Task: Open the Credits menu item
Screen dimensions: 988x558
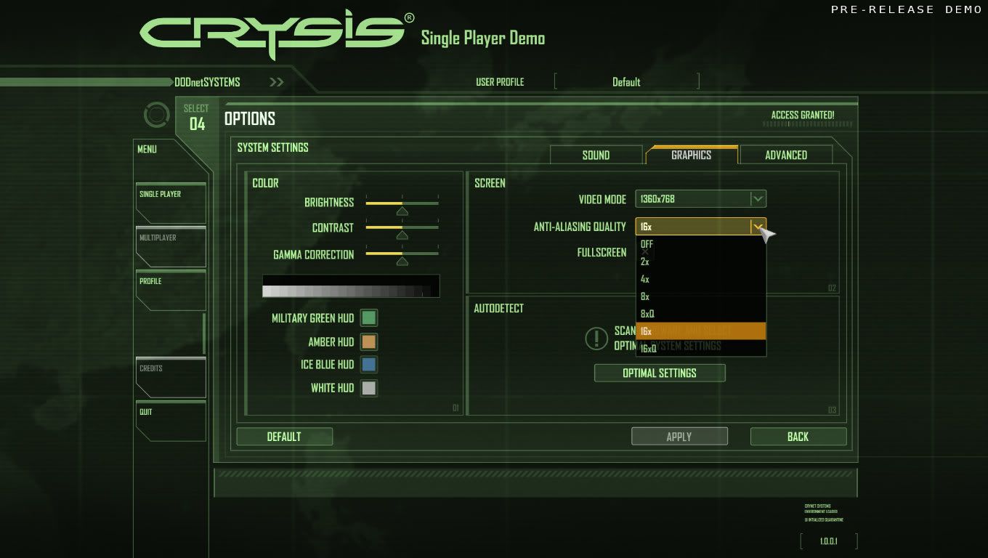Action: point(171,377)
